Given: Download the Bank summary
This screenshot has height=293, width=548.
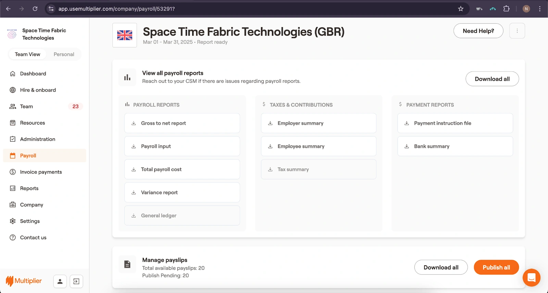Looking at the screenshot, I should point(455,146).
